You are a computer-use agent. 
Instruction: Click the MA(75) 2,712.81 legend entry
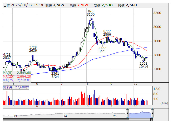coord(17,80)
